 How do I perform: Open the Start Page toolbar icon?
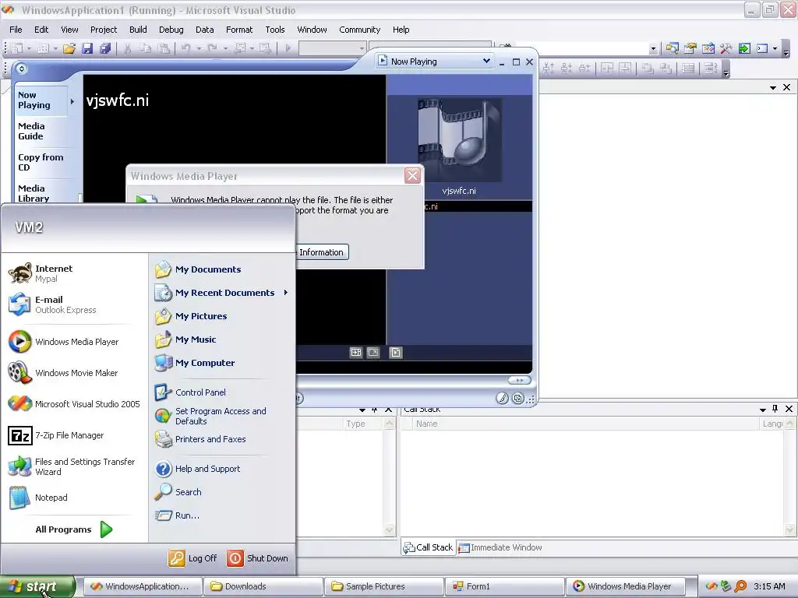coord(744,48)
